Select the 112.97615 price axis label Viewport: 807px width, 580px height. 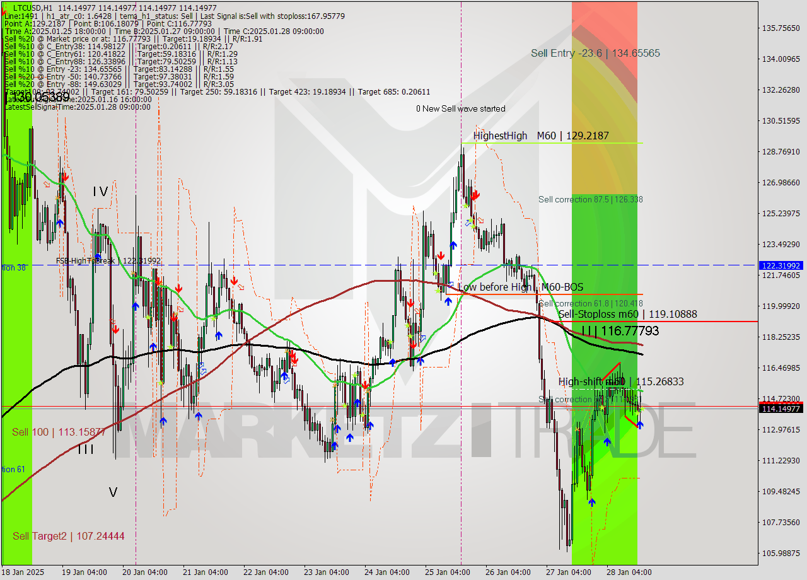coord(781,429)
